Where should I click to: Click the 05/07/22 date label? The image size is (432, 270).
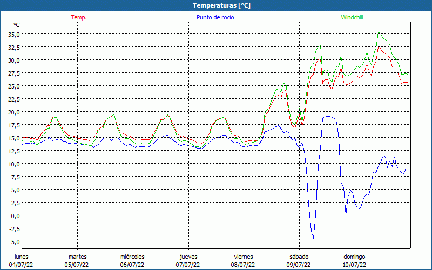(77, 265)
